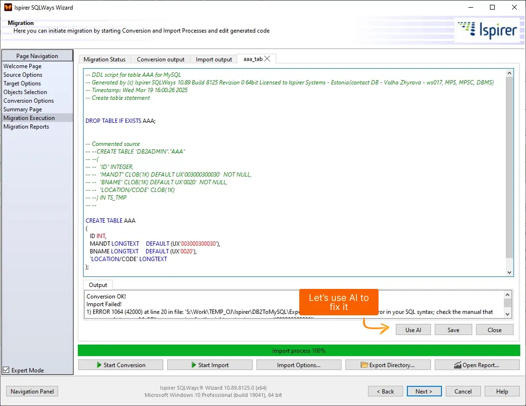This screenshot has height=406, width=526.
Task: Click the BNAME LONGTEXT DEFAULT line
Action: 143,251
